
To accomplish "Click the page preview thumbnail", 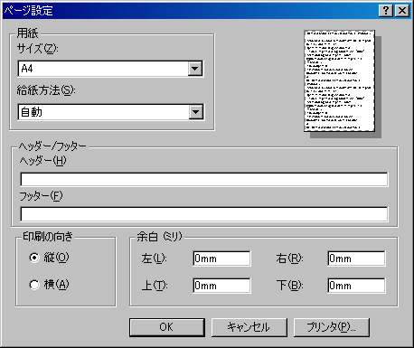I will (340, 80).
